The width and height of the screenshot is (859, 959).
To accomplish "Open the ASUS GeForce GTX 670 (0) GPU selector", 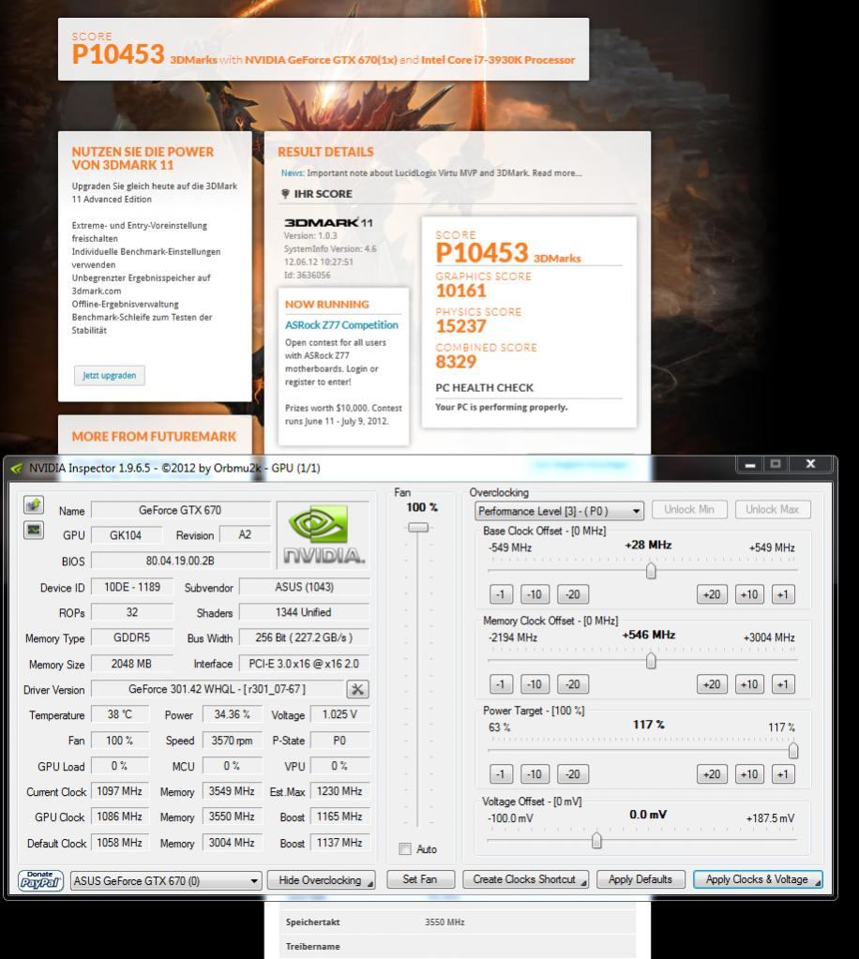I will 166,880.
